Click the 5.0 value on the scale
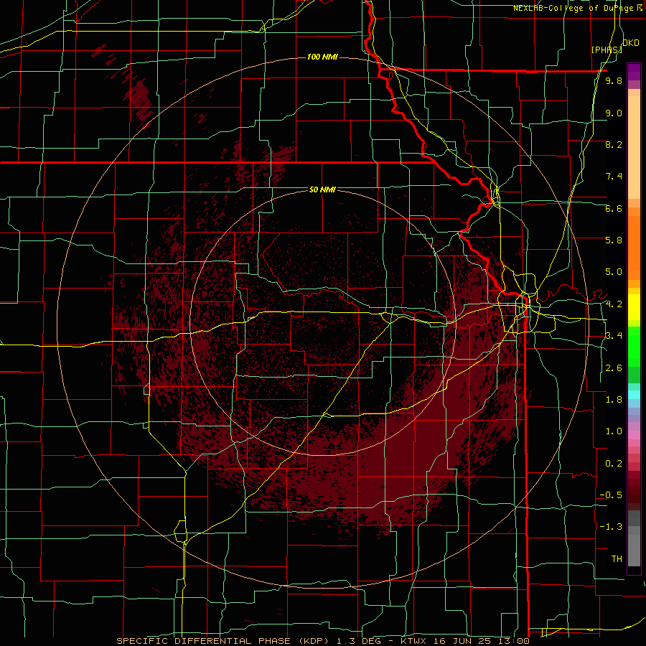 [x=614, y=272]
